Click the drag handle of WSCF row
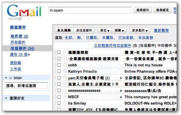The image size is (181, 115). (x=55, y=97)
